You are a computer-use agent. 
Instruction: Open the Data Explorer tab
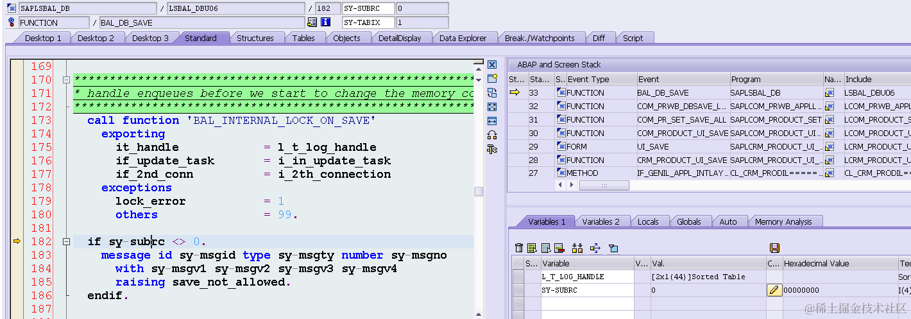[463, 38]
